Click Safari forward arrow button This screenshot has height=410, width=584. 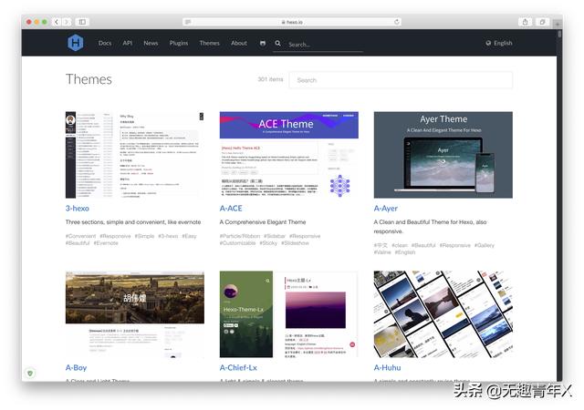(x=67, y=22)
